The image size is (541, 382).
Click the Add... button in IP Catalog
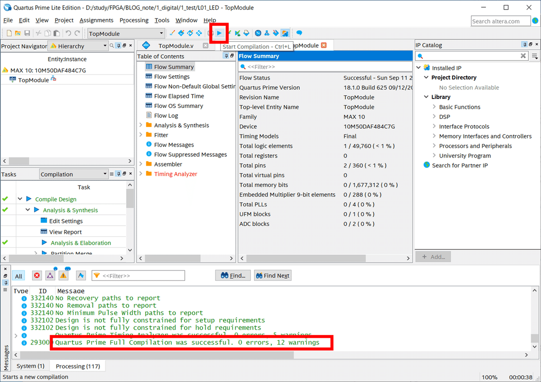coord(433,256)
